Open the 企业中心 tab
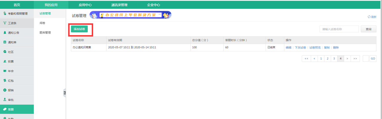The height and width of the screenshot is (119, 382). pos(153,5)
